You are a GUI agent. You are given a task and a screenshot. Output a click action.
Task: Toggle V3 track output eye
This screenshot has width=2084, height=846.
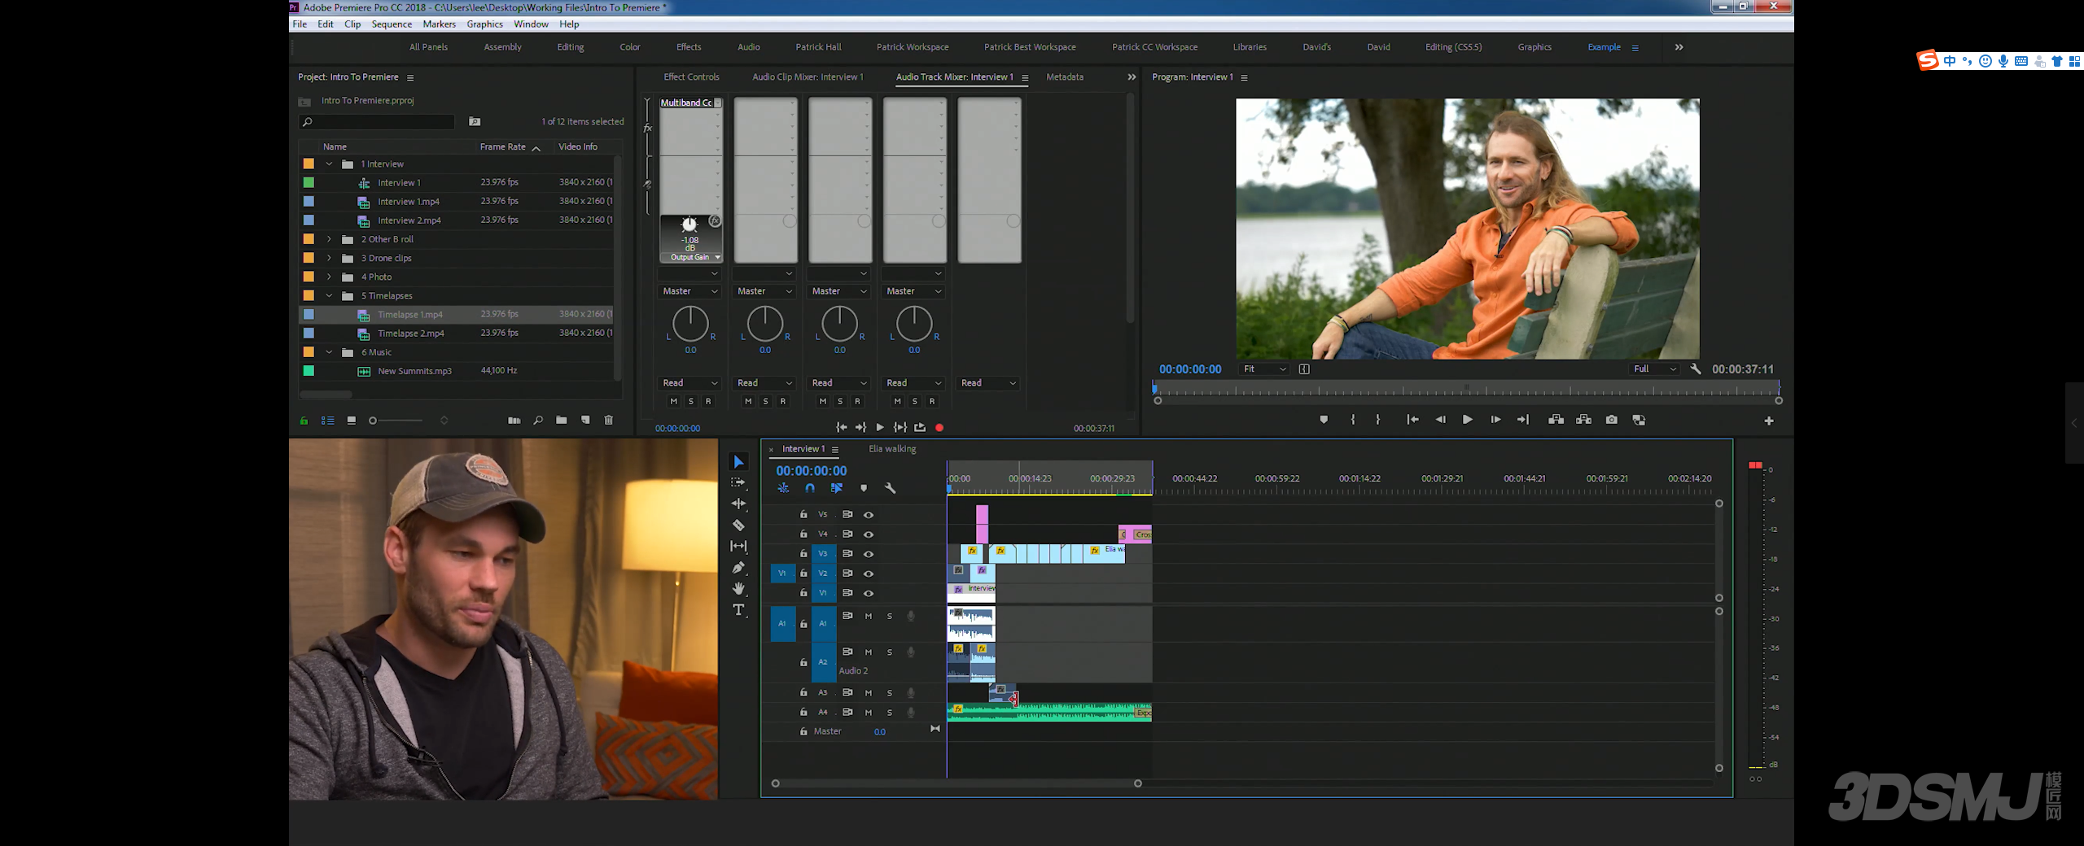coord(869,553)
